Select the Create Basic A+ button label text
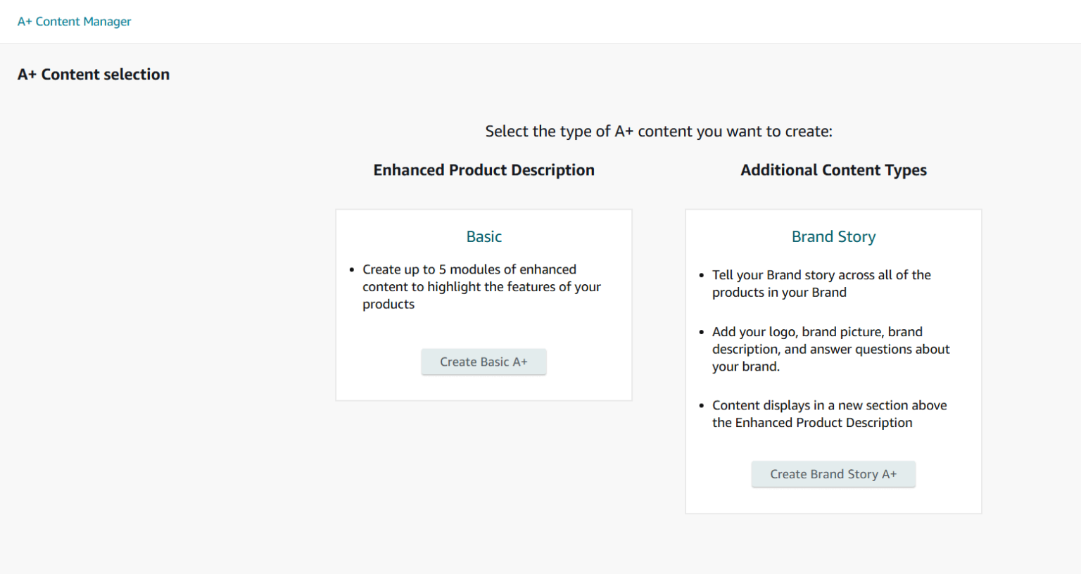The width and height of the screenshot is (1081, 574). (483, 361)
